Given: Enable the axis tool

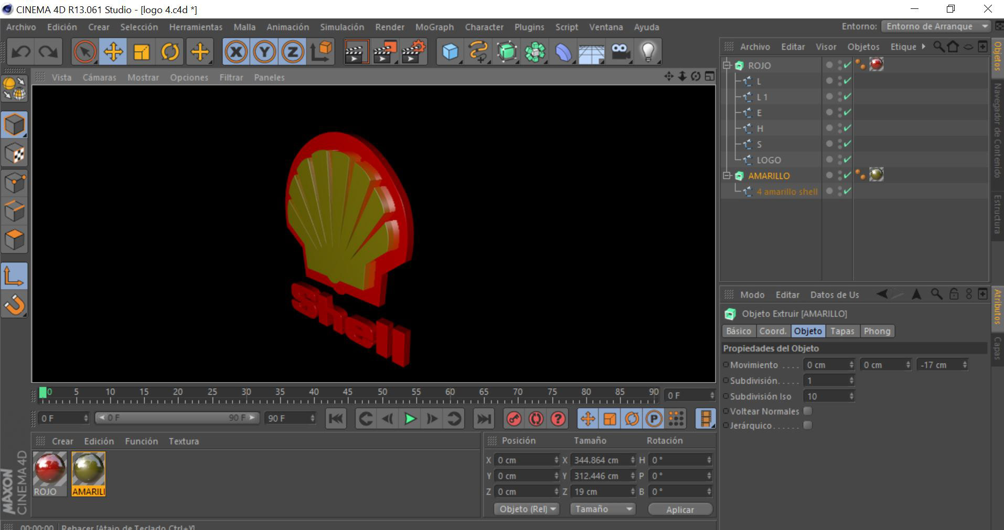Looking at the screenshot, I should pyautogui.click(x=14, y=276).
